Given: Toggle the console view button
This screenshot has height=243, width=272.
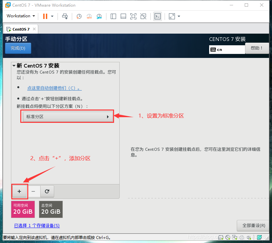Looking at the screenshot, I should (x=158, y=17).
